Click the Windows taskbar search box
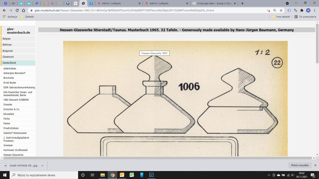 [x=44, y=175]
